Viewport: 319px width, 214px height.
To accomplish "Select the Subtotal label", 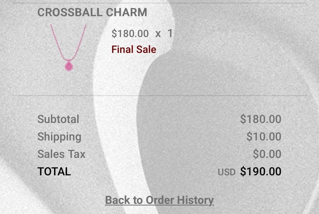I will point(58,119).
